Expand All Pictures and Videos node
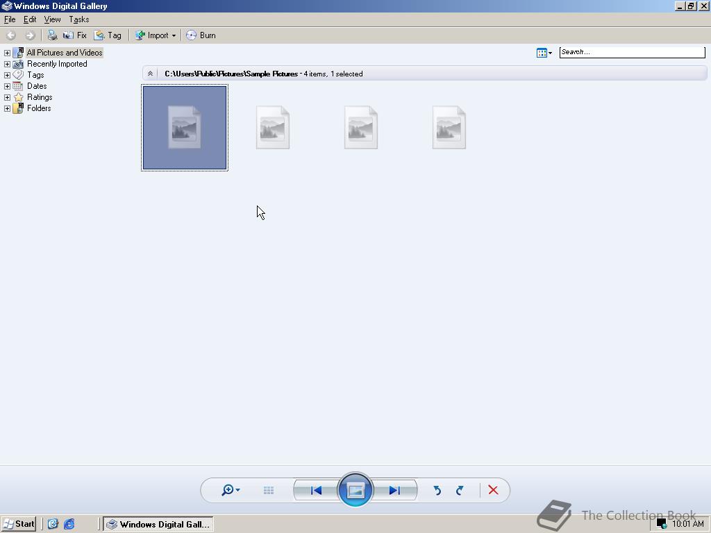This screenshot has height=533, width=711. 7,53
